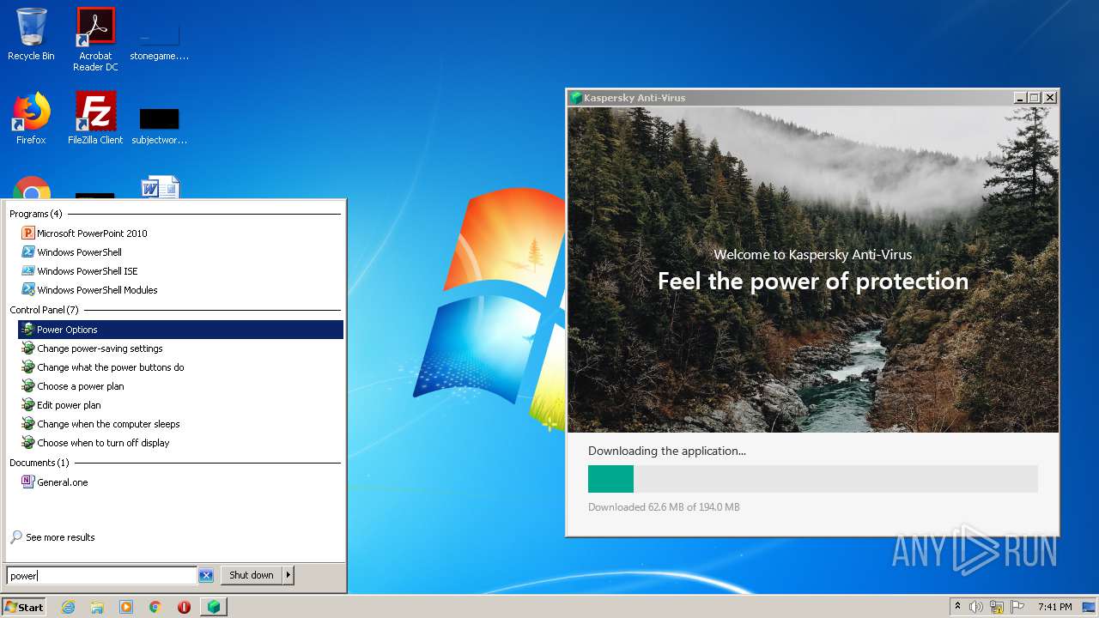Click into the Start menu search box

coord(101,575)
